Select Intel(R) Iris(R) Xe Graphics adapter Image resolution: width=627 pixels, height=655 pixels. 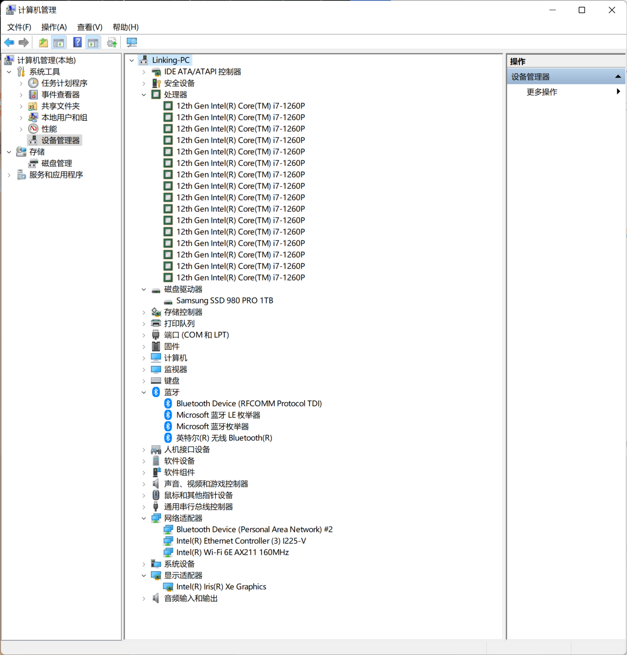pyautogui.click(x=221, y=587)
